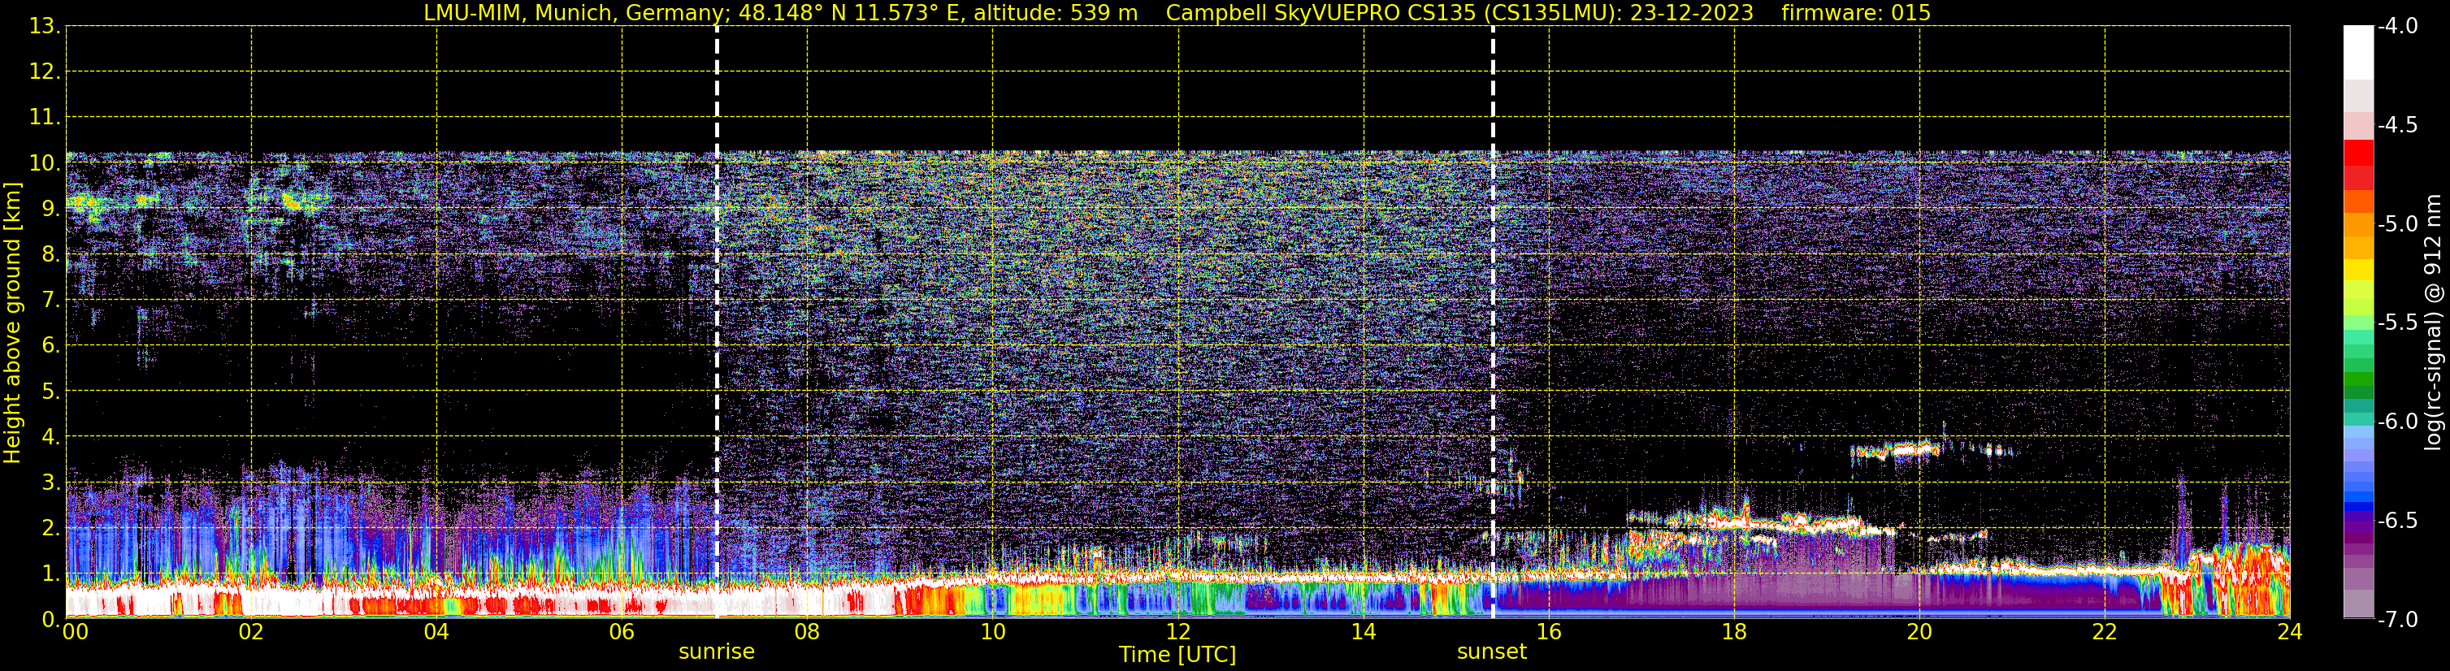Click the red swatch in the colorbar

[2359, 153]
